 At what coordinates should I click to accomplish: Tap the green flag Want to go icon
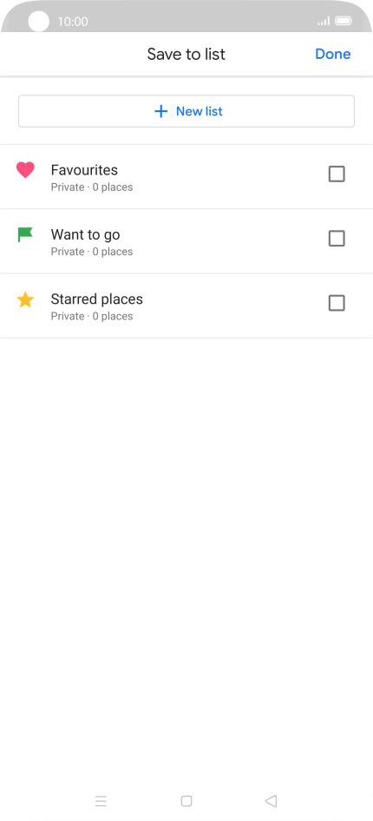tap(25, 234)
